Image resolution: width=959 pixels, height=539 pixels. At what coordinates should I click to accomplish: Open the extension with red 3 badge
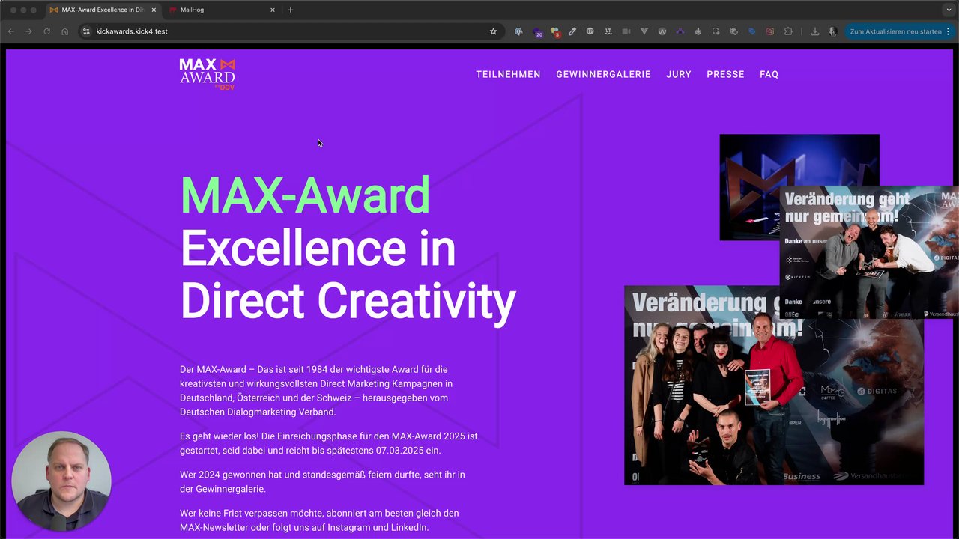pyautogui.click(x=554, y=32)
